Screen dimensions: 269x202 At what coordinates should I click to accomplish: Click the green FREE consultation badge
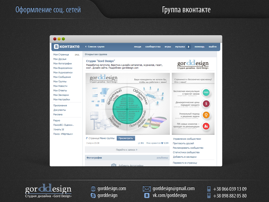click(206, 92)
